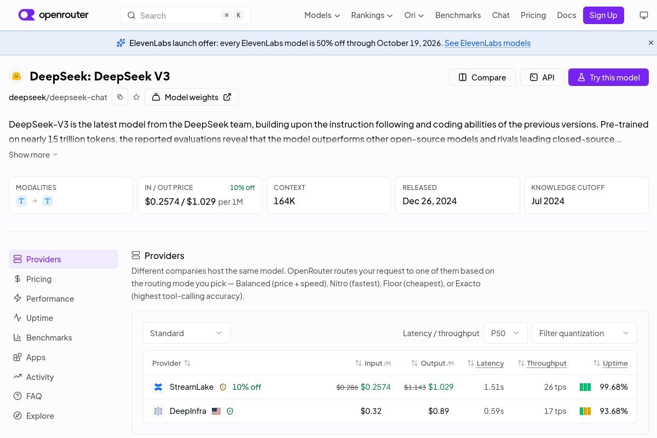
Task: Click the DeepInfra US flag icon
Action: (x=216, y=411)
